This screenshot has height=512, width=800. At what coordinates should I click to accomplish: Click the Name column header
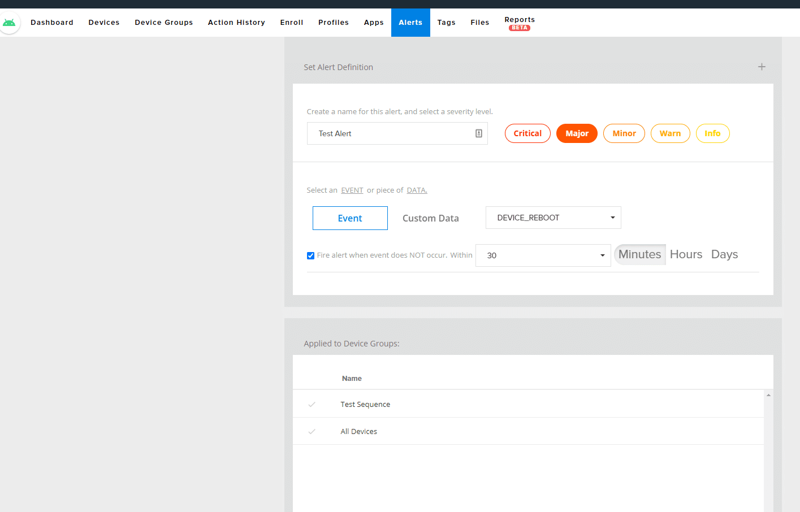click(352, 379)
